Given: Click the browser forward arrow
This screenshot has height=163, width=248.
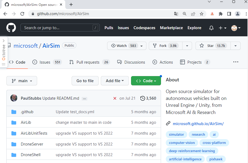Looking at the screenshot, I should (x=14, y=14).
